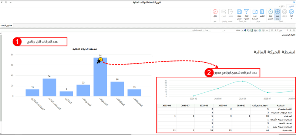Image resolution: width=296 pixels, height=135 pixels.
Task: Click the New Search (بحث جديد) icon
Action: [277, 12]
